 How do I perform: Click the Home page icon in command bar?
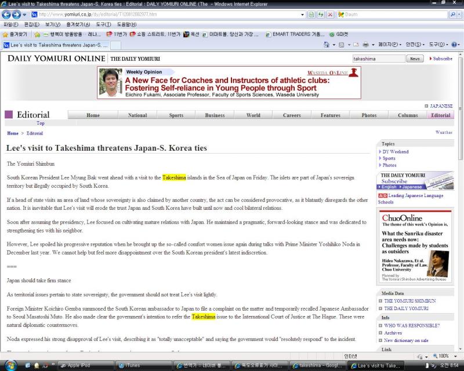point(327,45)
